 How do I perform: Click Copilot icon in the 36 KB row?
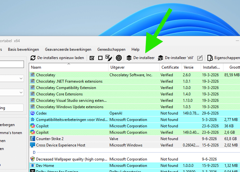pyautogui.click(x=33, y=126)
